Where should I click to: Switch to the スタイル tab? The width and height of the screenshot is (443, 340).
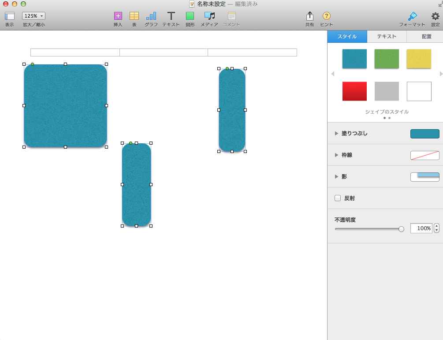(347, 37)
